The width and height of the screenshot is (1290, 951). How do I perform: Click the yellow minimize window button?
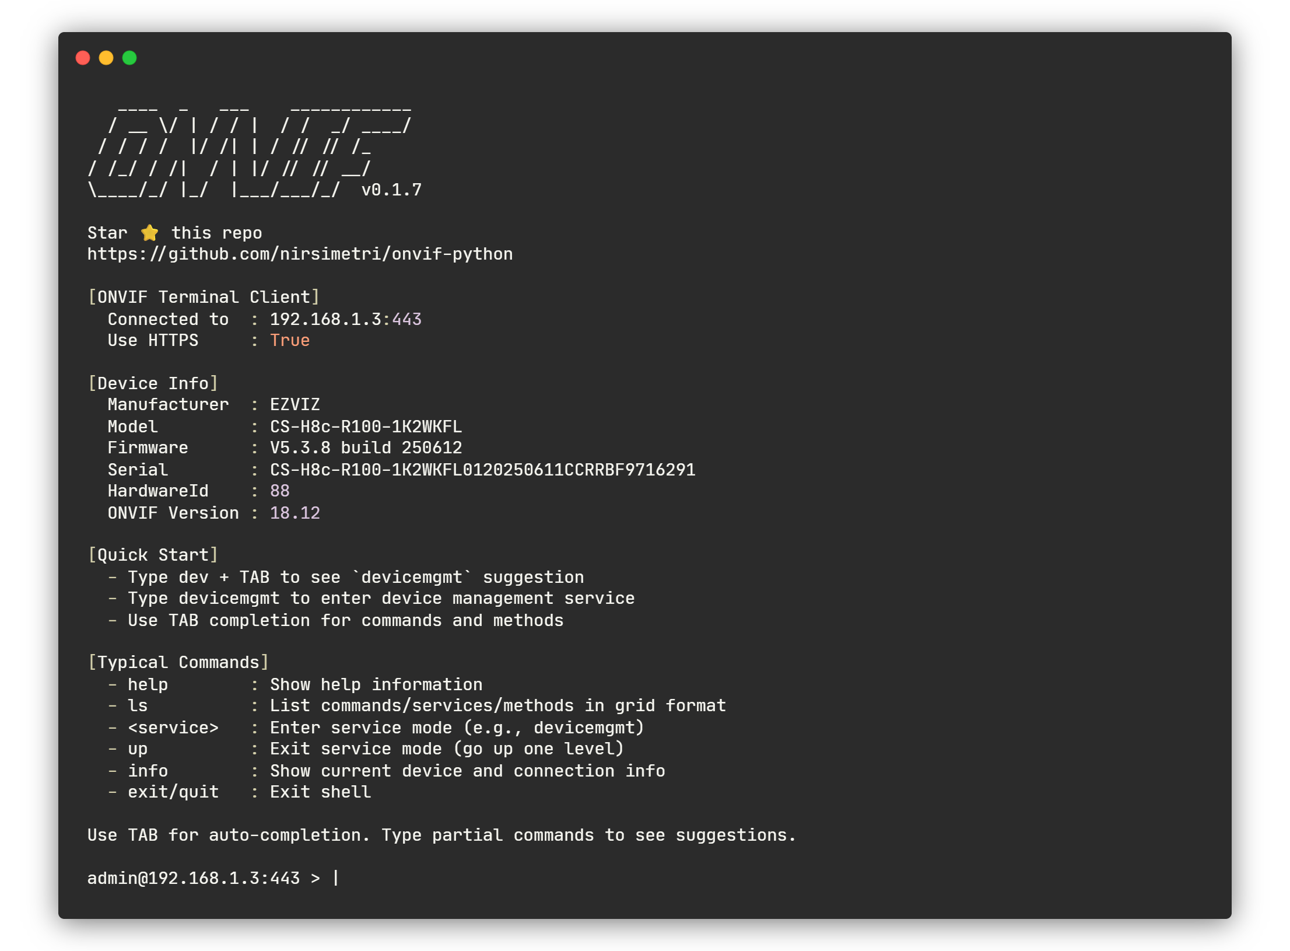pyautogui.click(x=106, y=58)
